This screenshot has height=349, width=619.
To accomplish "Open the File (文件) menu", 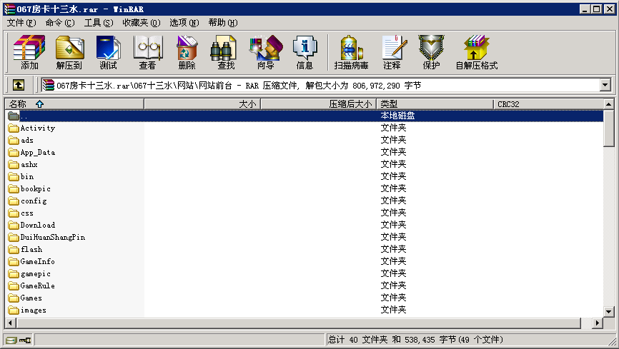I will click(x=21, y=23).
